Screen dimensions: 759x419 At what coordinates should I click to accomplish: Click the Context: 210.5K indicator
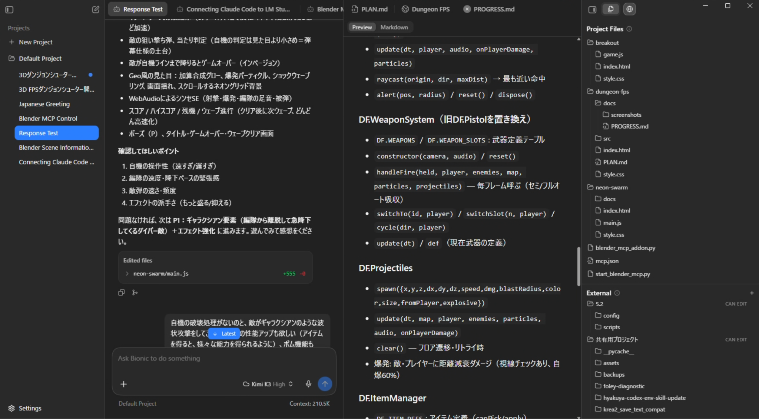point(309,403)
